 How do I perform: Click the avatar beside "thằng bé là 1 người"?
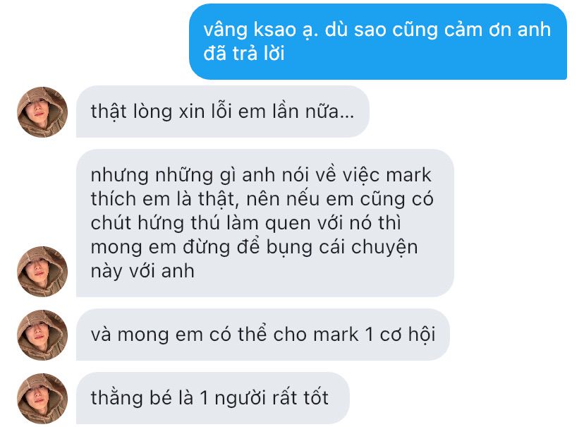[42, 399]
